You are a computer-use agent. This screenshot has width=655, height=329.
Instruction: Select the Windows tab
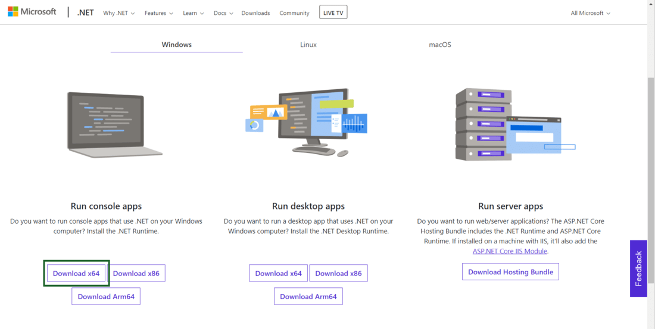[x=177, y=45]
